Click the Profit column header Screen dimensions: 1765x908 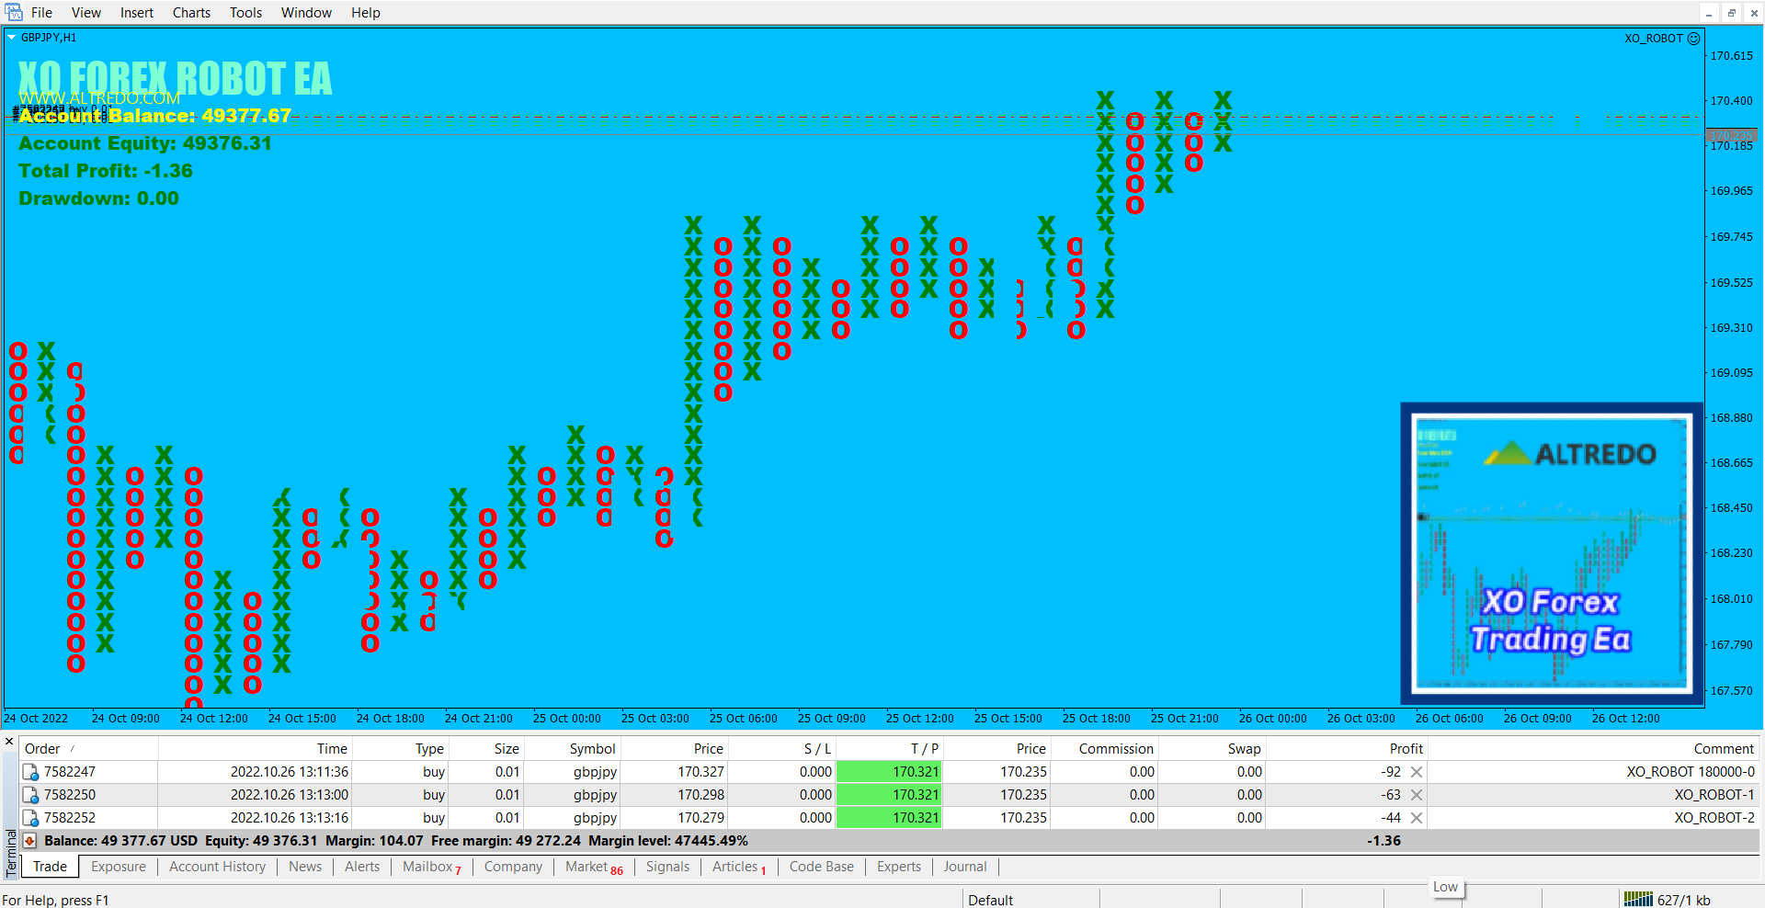(x=1406, y=749)
